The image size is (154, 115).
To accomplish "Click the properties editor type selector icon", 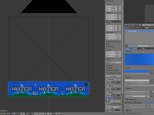I will [x=126, y=28].
